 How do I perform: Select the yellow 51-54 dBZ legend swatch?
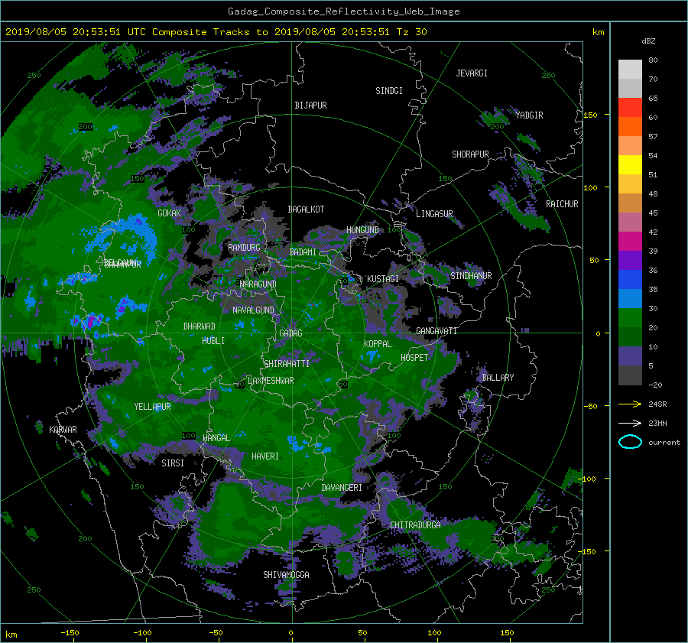coord(630,165)
